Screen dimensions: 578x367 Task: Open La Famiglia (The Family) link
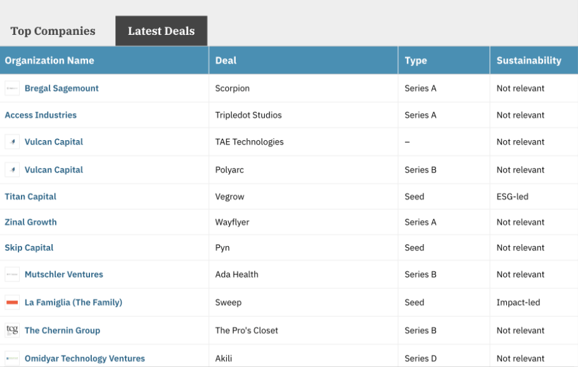(73, 302)
